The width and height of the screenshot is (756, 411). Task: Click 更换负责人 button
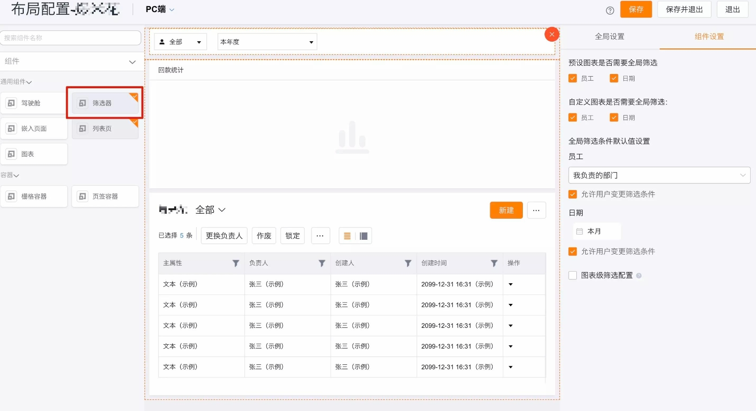click(224, 236)
